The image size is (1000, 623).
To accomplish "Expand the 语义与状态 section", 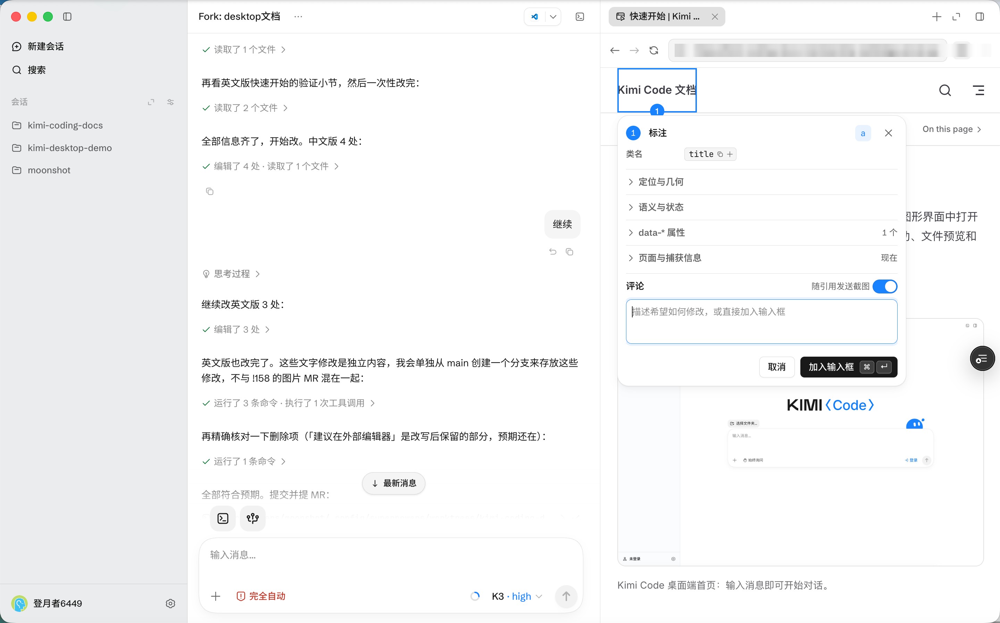I will [x=761, y=207].
